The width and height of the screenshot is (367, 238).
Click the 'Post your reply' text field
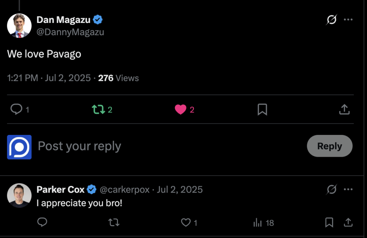(80, 146)
